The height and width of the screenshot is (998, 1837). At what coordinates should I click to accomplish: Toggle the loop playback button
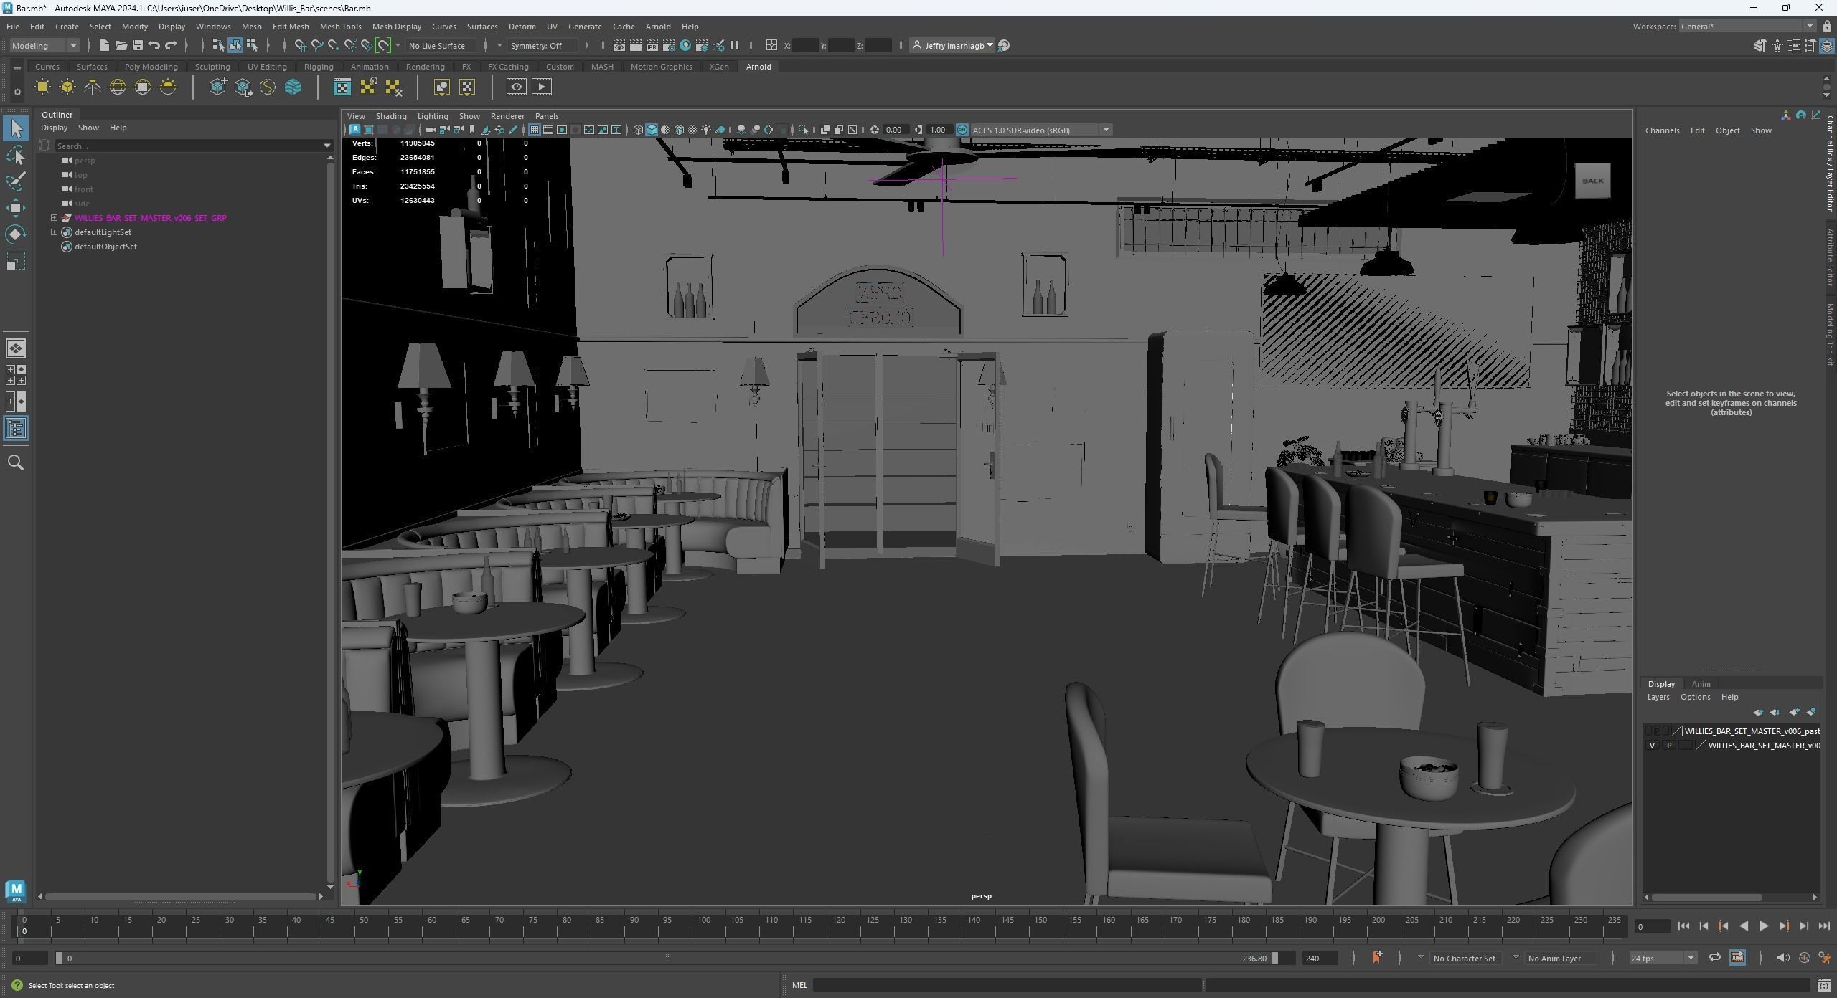1714,958
